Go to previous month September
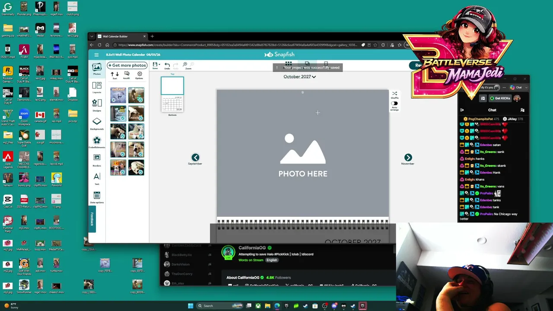 [195, 158]
